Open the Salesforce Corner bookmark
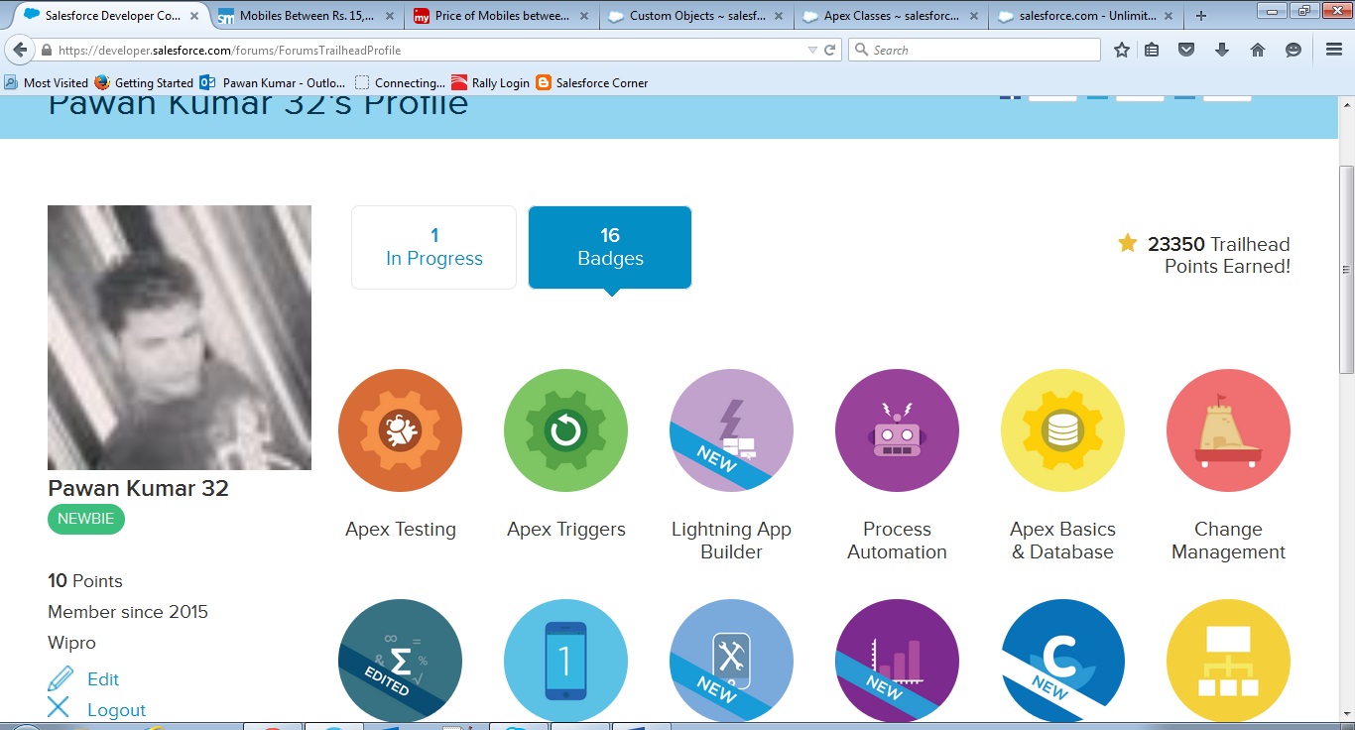 click(x=592, y=83)
